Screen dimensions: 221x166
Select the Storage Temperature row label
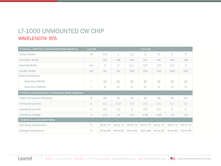point(32,131)
